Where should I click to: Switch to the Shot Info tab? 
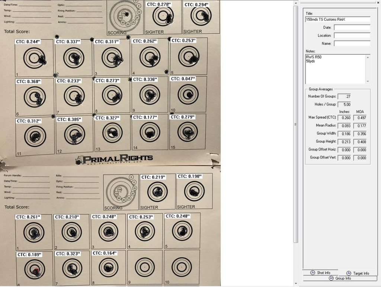pos(320,272)
